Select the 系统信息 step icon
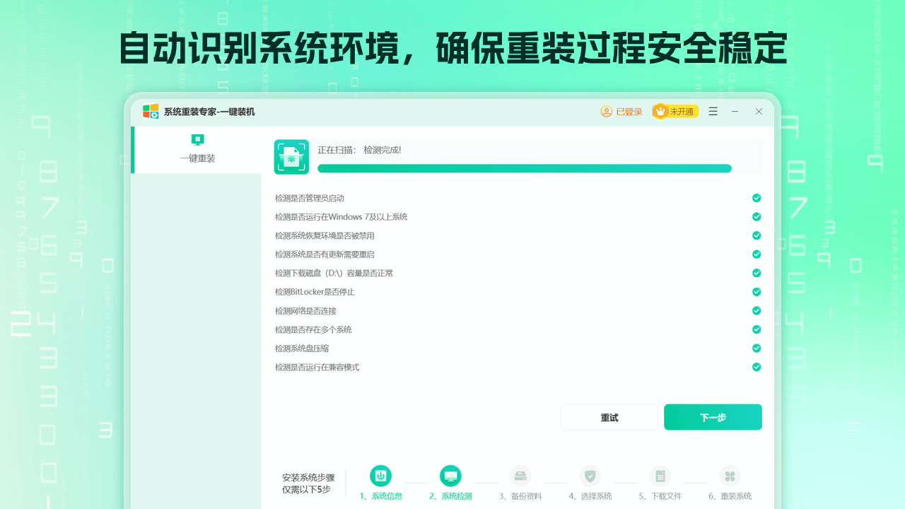The width and height of the screenshot is (905, 509). click(x=380, y=476)
